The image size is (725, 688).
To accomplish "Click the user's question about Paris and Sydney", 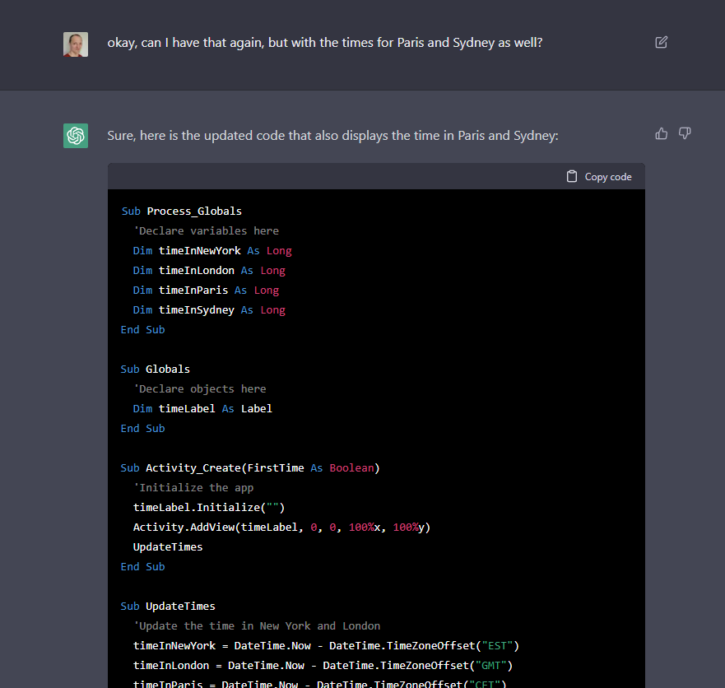I will coord(324,42).
